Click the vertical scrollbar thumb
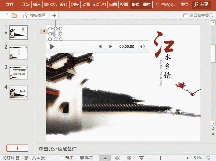The width and height of the screenshot is (216, 161). tap(213, 54)
